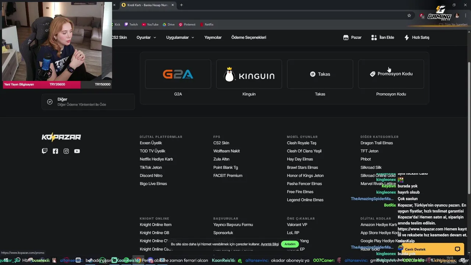Open the Instagram social icon in footer
The width and height of the screenshot is (471, 265).
click(66, 151)
